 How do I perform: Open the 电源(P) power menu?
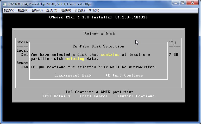(66, 10)
